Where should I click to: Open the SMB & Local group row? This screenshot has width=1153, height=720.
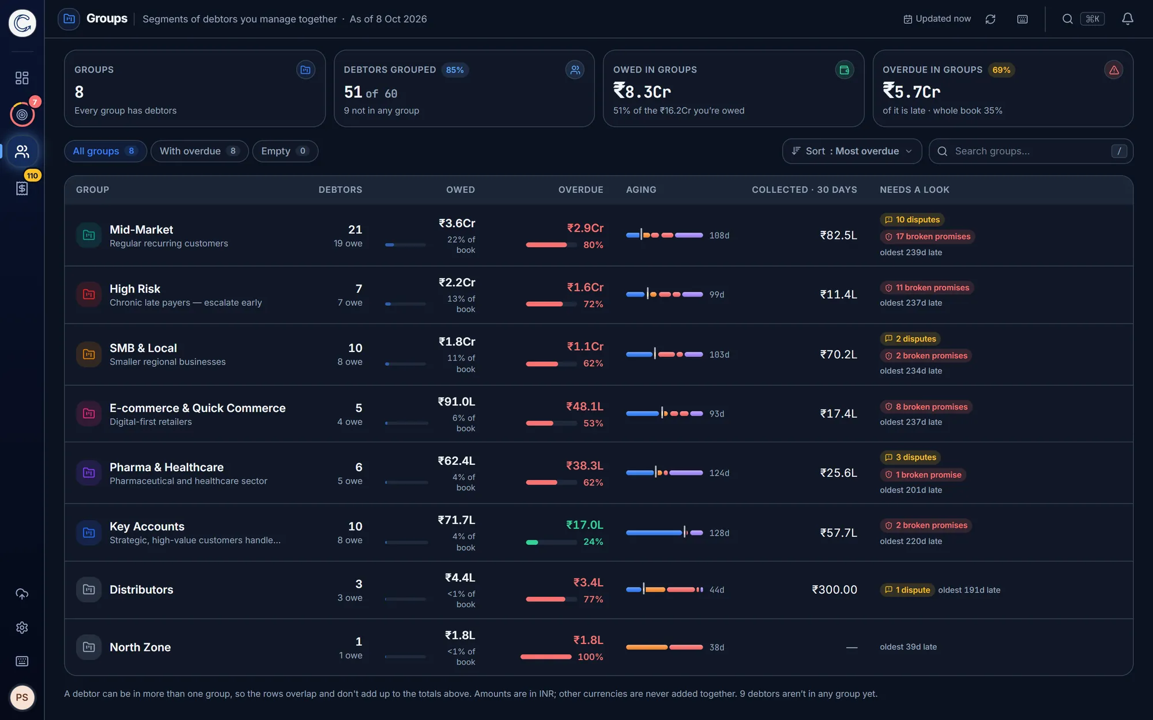(598, 354)
